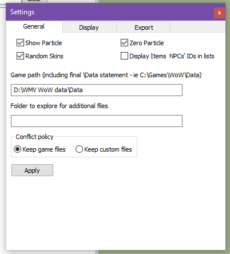The width and height of the screenshot is (230, 254).
Task: Focus the additional files folder field
Action: [x=97, y=121]
